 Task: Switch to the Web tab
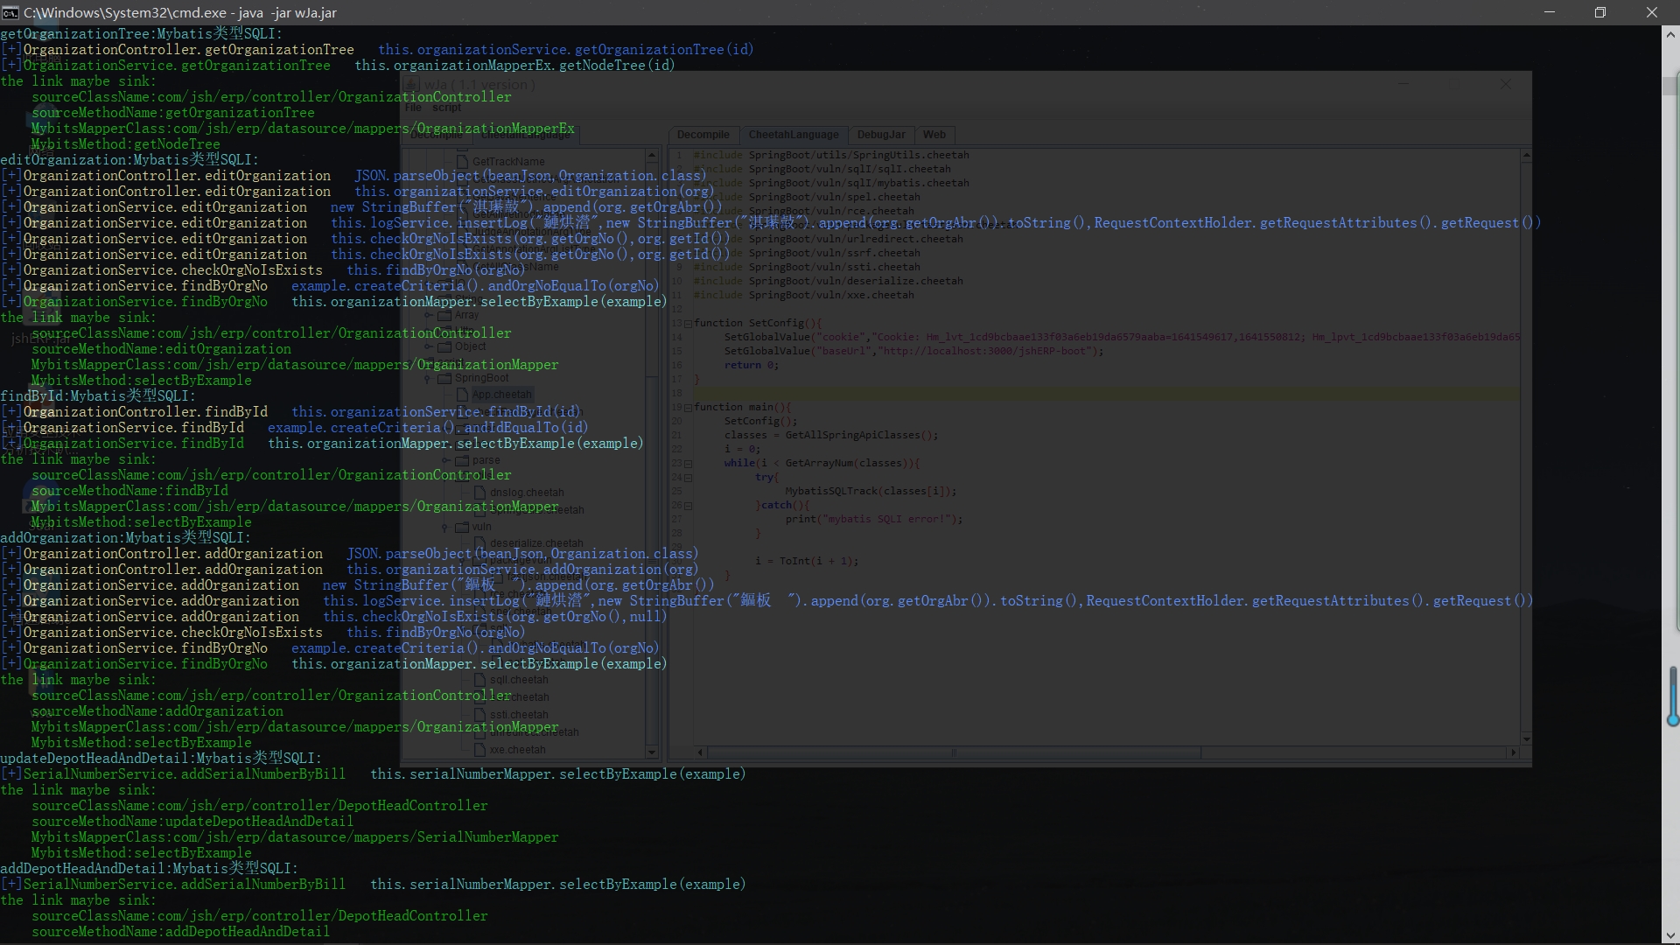(934, 135)
